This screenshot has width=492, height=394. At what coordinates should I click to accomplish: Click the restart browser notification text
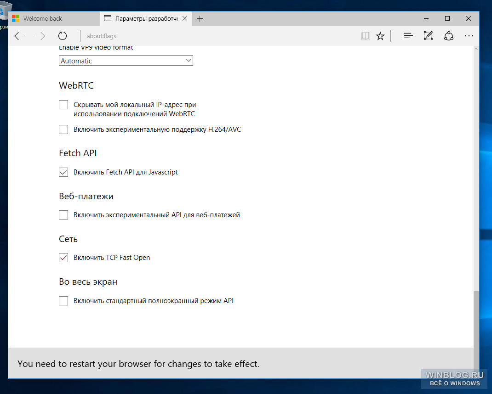pyautogui.click(x=138, y=364)
